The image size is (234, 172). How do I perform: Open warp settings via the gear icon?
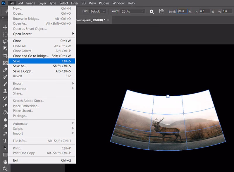pos(151,11)
